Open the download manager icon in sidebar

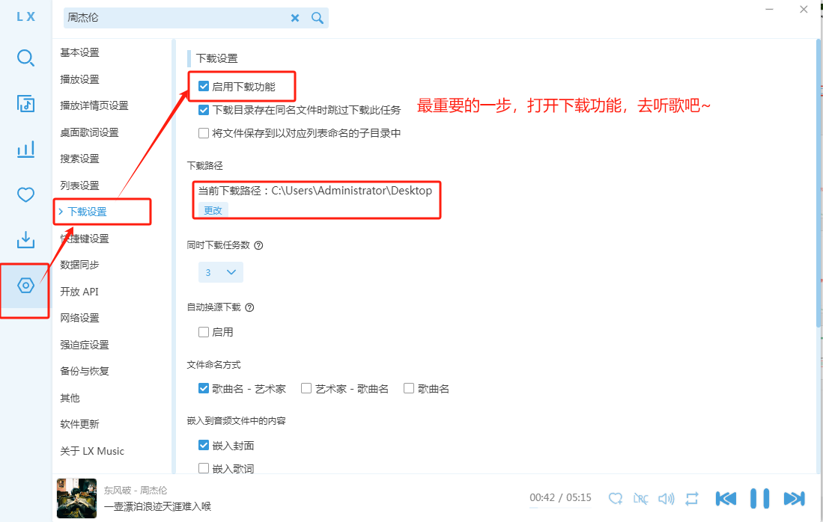(25, 240)
